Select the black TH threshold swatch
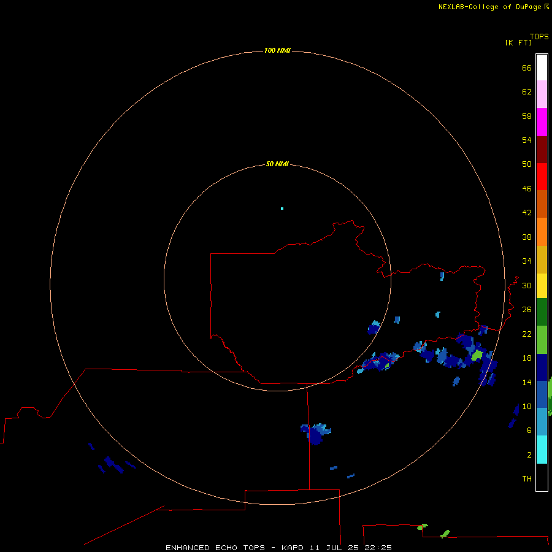The height and width of the screenshot is (552, 552). tap(542, 477)
